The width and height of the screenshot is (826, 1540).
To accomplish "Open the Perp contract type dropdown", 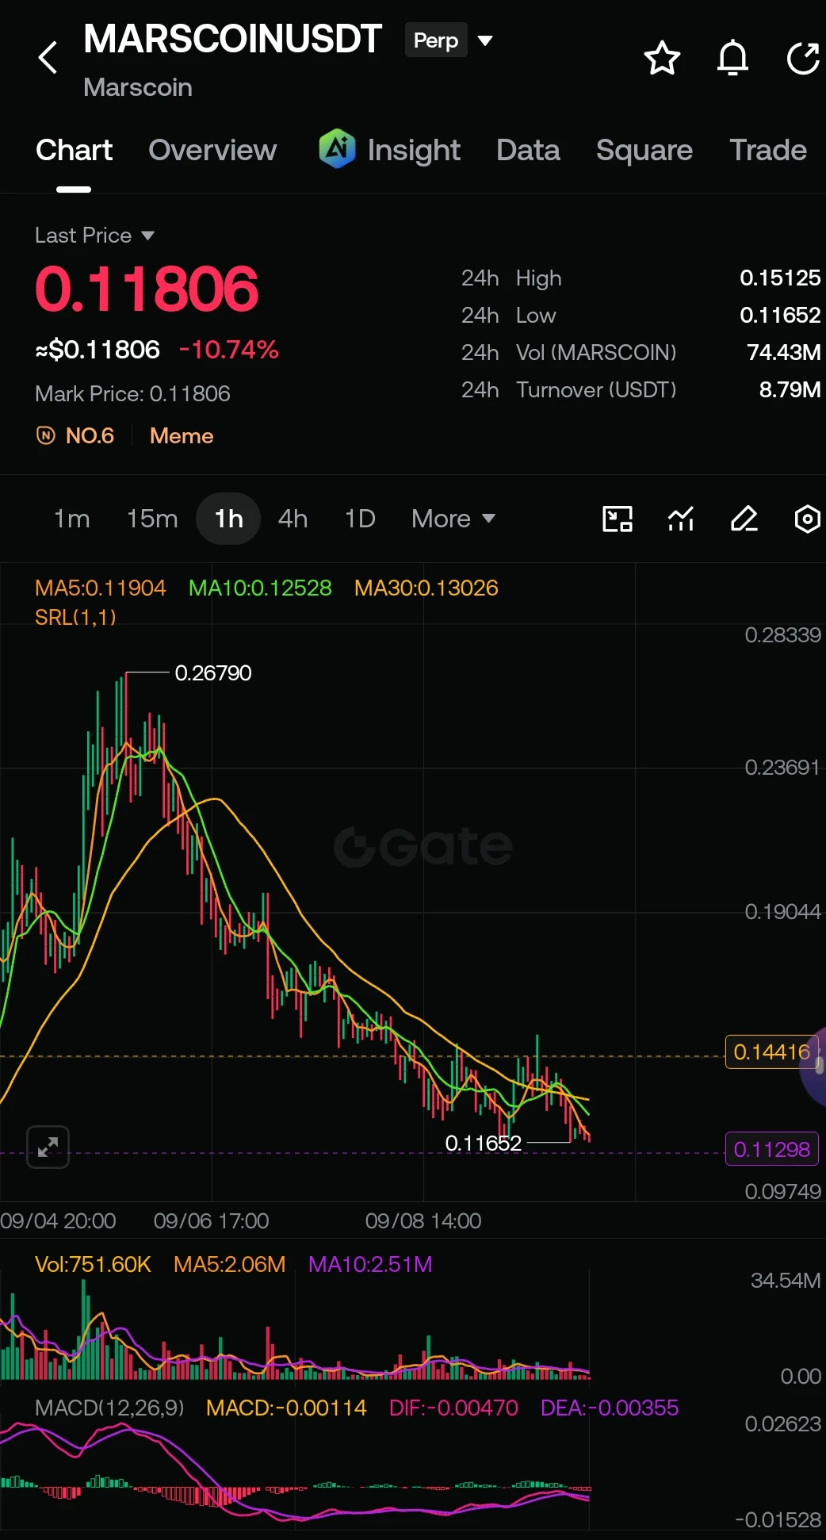I will [x=450, y=40].
